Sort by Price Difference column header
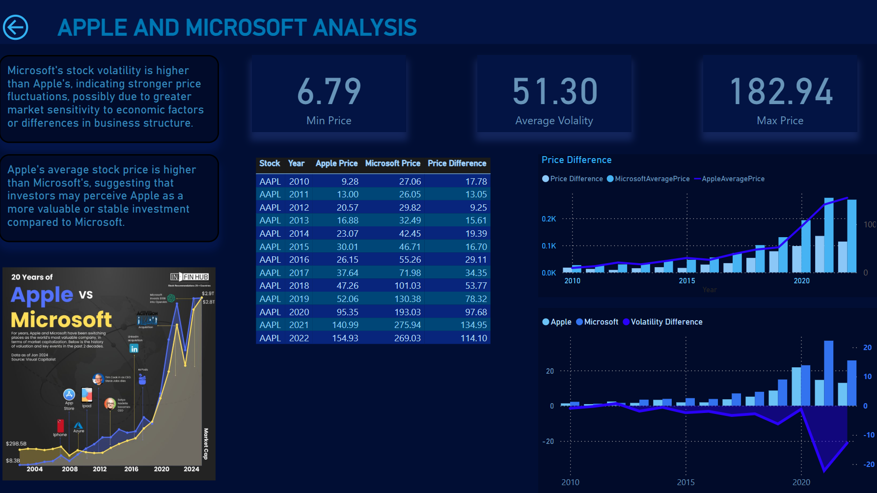877x493 pixels. (457, 164)
